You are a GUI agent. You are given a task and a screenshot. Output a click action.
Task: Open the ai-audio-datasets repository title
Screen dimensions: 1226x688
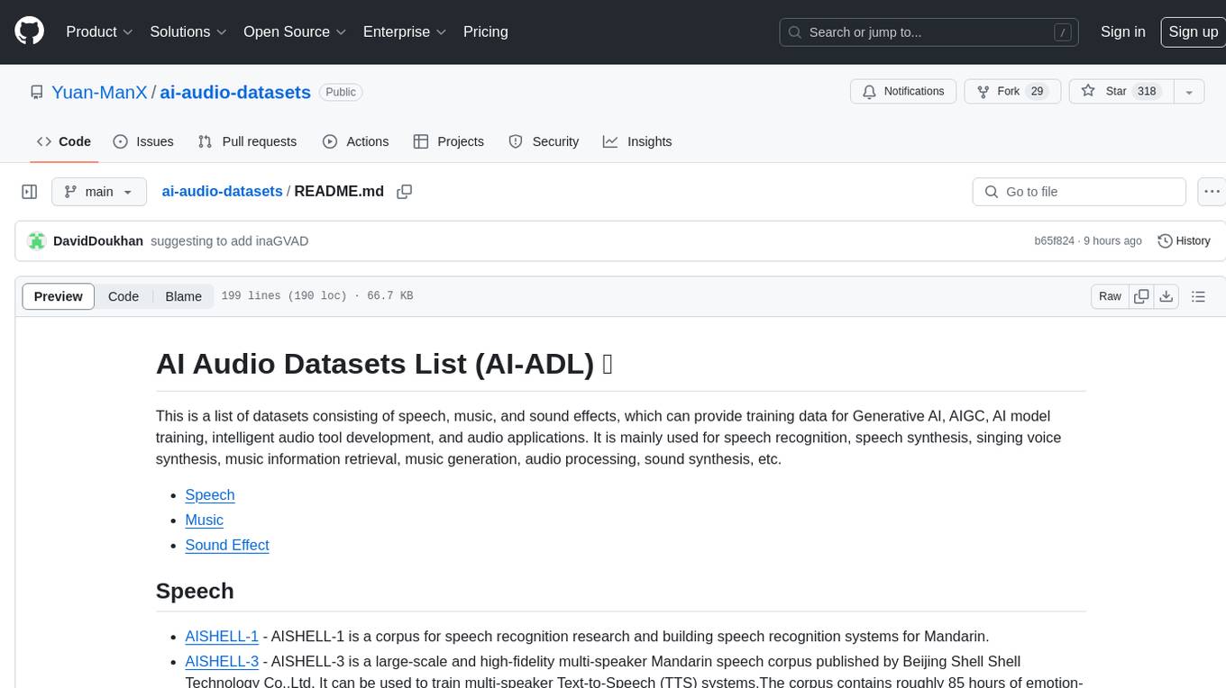(x=235, y=92)
